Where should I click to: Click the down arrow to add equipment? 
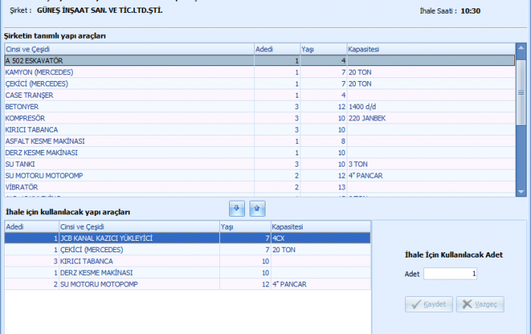(x=235, y=207)
